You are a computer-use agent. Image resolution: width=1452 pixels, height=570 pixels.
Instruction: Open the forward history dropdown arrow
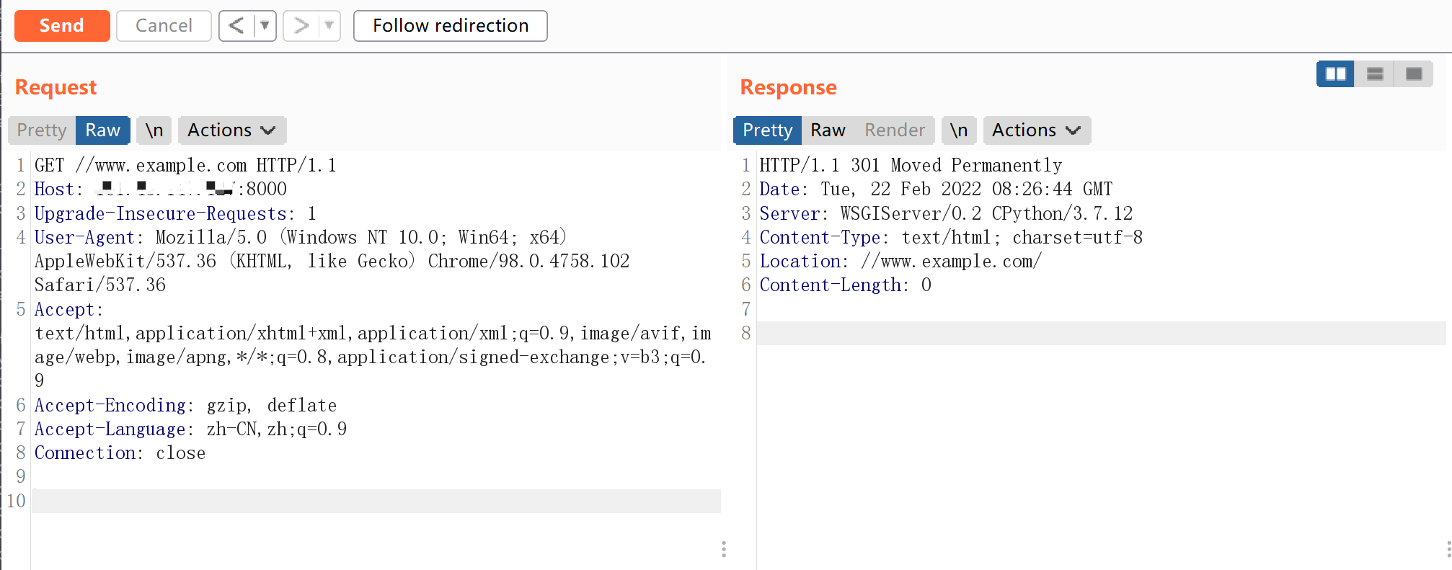tap(329, 26)
